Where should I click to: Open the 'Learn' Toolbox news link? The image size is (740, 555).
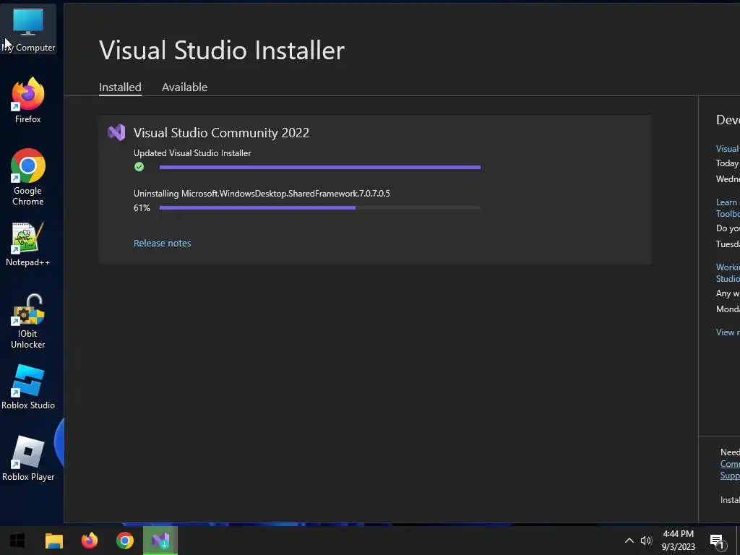[x=727, y=207]
